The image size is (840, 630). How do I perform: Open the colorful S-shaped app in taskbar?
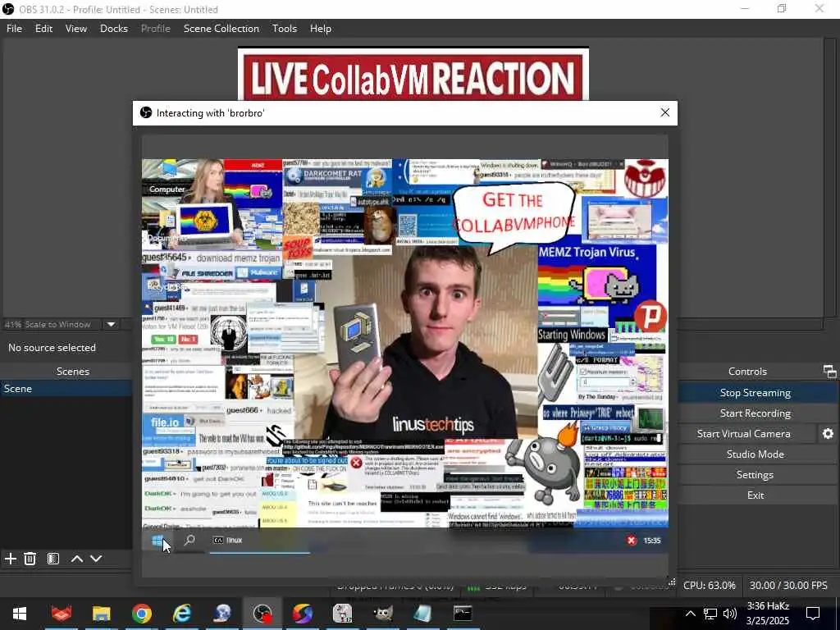pos(302,614)
